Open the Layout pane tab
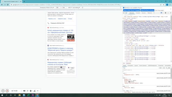This screenshot has width=172, height=97. 136,65
